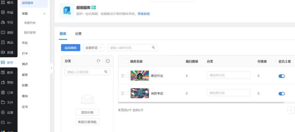Open the 设置 gear sidebar icon
This screenshot has width=295, height=132.
3,112
